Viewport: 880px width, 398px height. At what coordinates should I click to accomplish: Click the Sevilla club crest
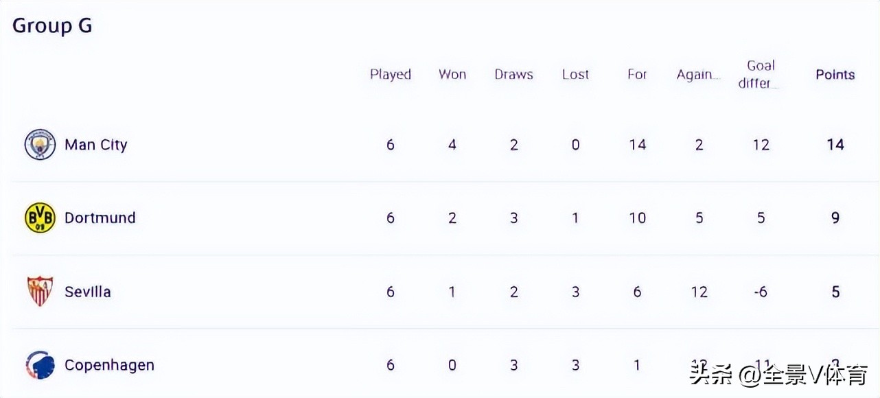click(x=40, y=292)
